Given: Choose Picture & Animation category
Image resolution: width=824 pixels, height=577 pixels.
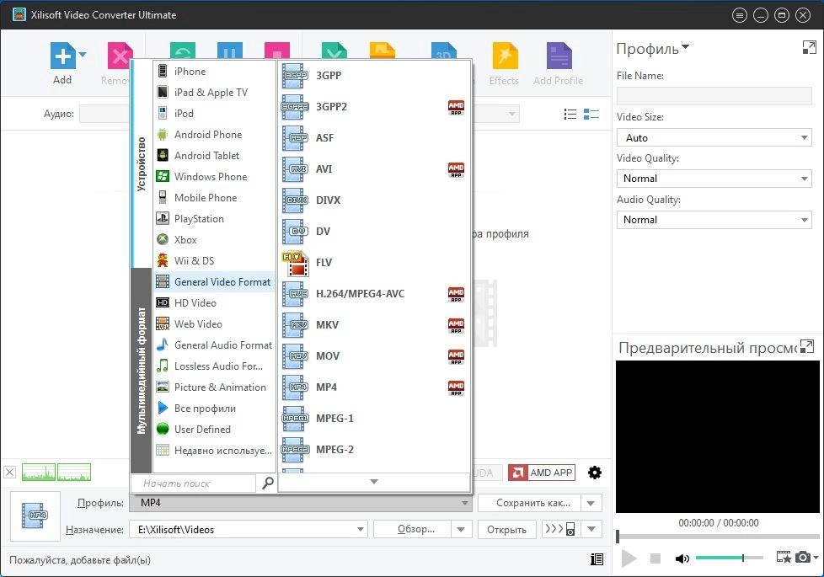Looking at the screenshot, I should tap(214, 387).
